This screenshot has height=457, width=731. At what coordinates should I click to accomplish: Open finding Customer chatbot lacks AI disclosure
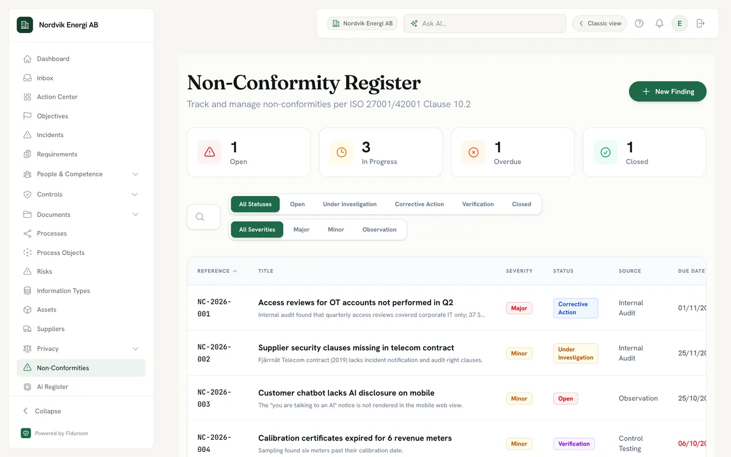point(346,393)
